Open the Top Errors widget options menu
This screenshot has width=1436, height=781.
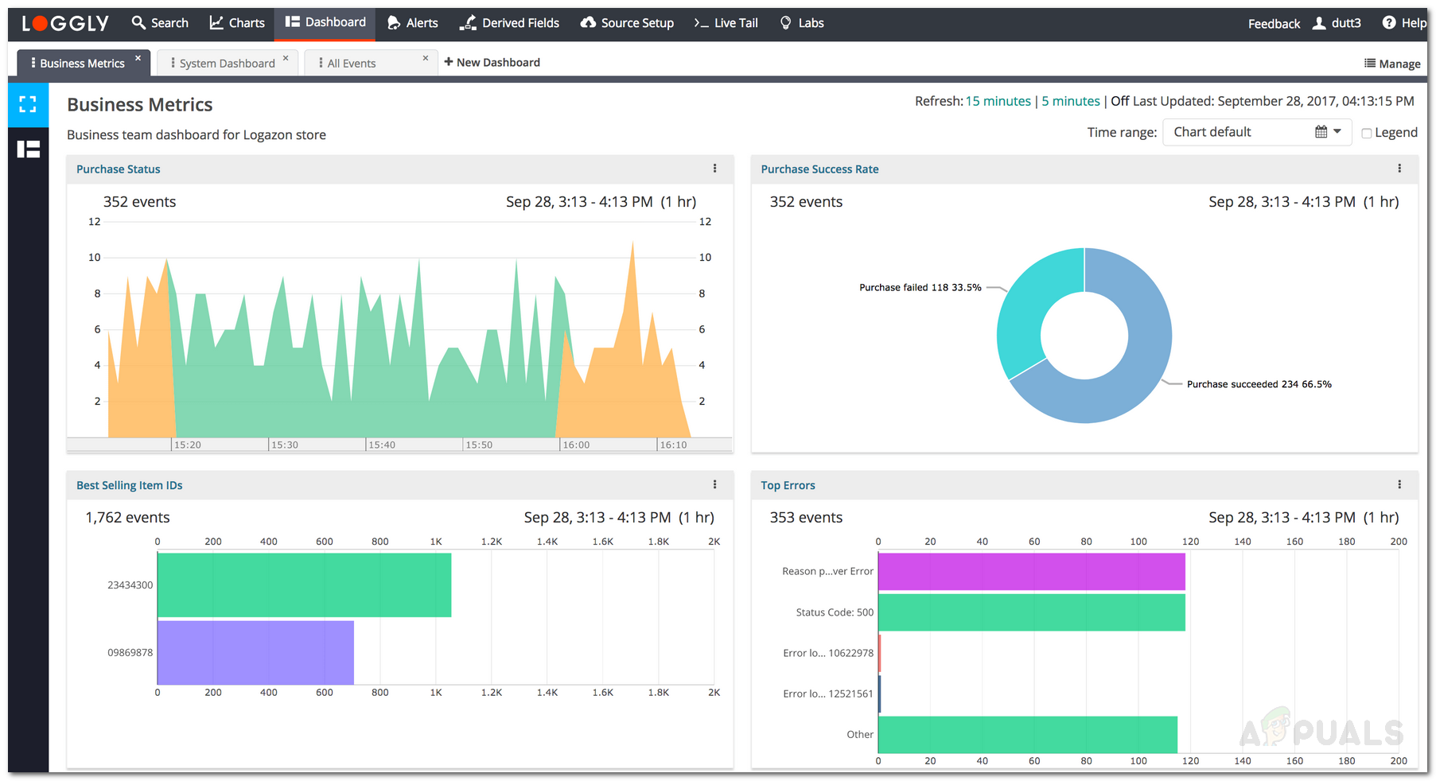click(x=1399, y=484)
